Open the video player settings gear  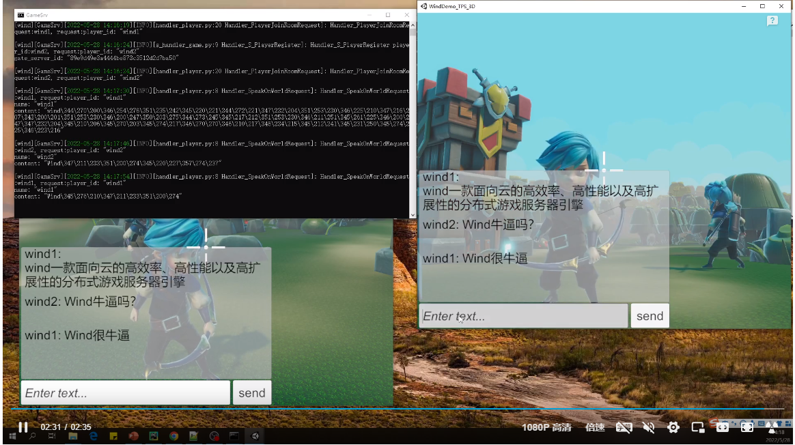coord(673,427)
